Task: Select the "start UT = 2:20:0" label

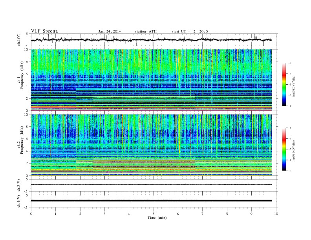Action: [190, 31]
